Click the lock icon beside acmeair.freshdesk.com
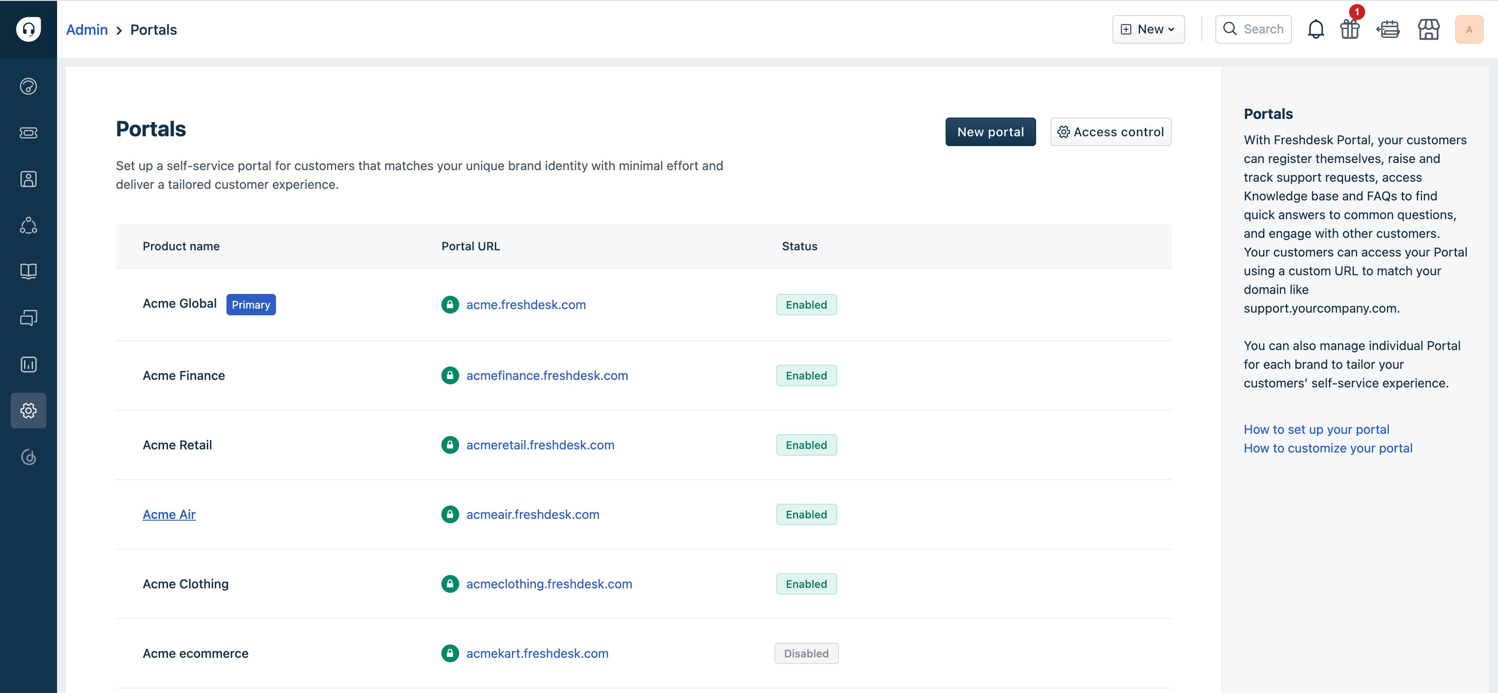Image resolution: width=1498 pixels, height=693 pixels. (x=450, y=514)
